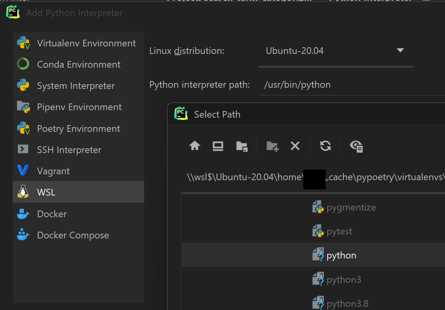
Task: Click the Virtualenv Environment Python icon
Action: click(x=23, y=43)
